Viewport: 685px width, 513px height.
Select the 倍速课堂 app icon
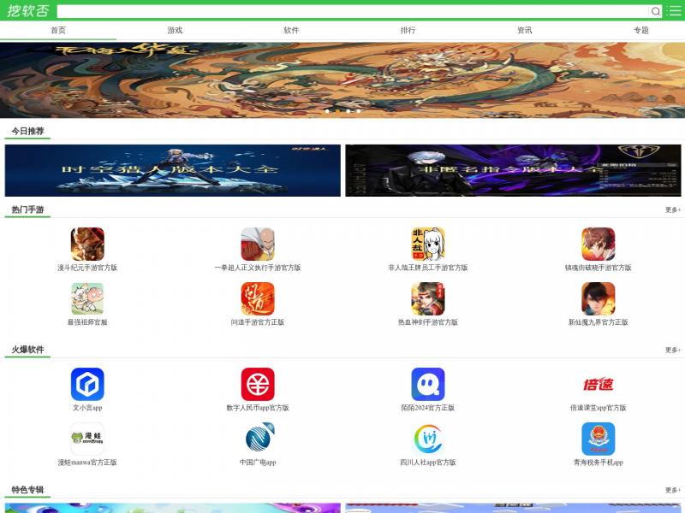click(x=598, y=384)
